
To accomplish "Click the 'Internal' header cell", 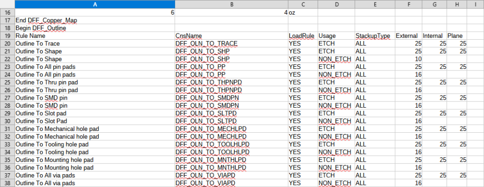I will [435, 36].
